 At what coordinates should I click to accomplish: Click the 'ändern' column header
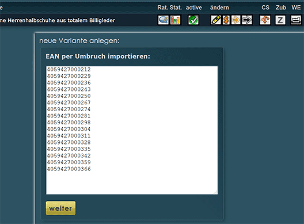coord(219,7)
